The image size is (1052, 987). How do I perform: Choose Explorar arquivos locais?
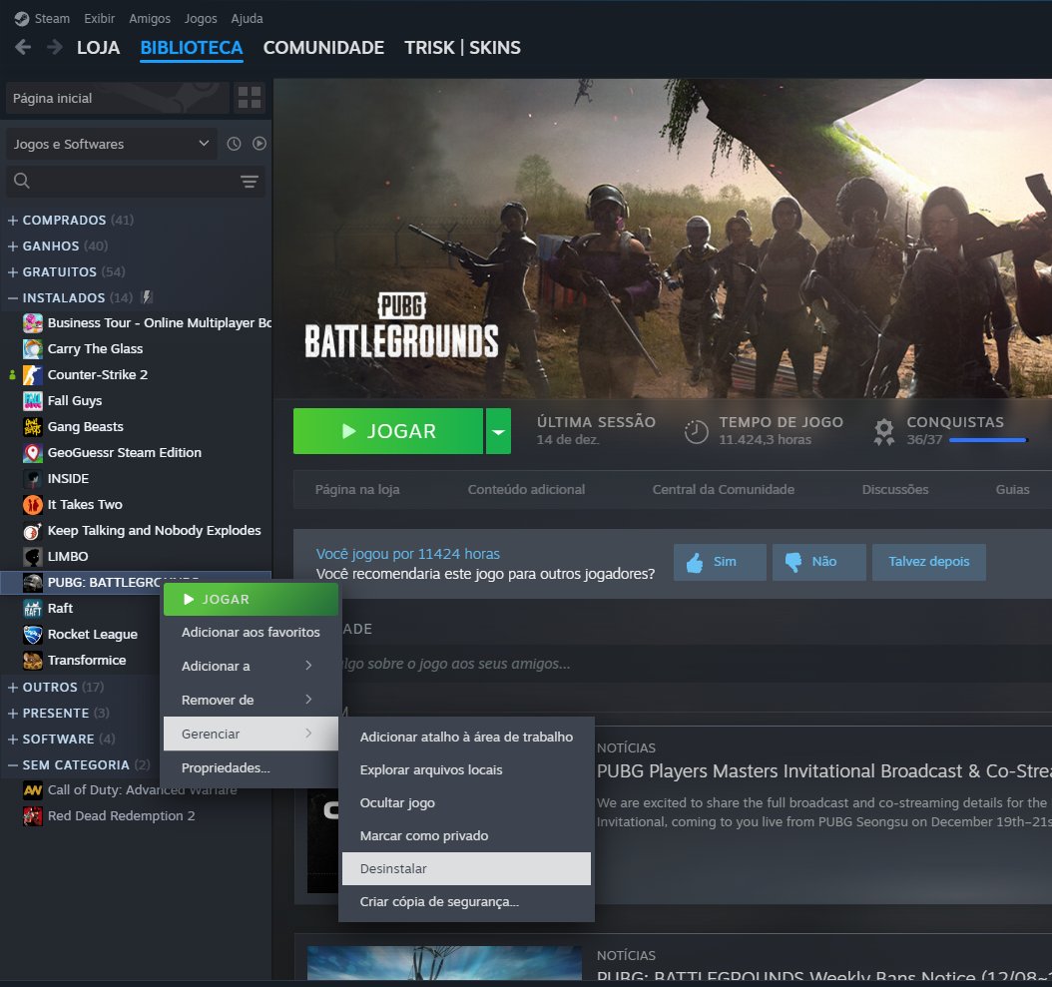click(466, 769)
